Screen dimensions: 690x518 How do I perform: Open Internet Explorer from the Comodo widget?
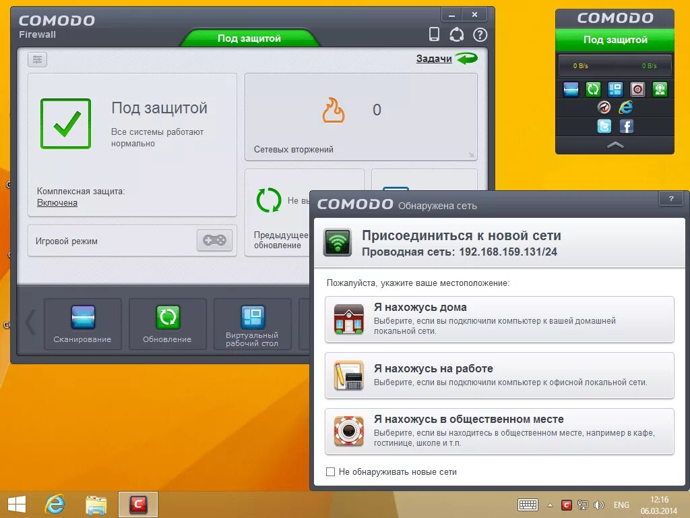[625, 108]
